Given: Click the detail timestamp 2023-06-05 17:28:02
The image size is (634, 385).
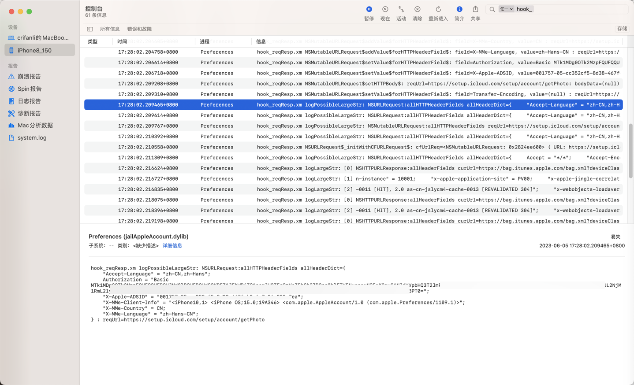Looking at the screenshot, I should point(582,246).
